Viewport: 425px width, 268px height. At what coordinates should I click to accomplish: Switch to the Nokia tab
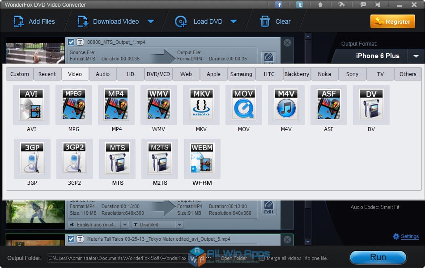[324, 74]
